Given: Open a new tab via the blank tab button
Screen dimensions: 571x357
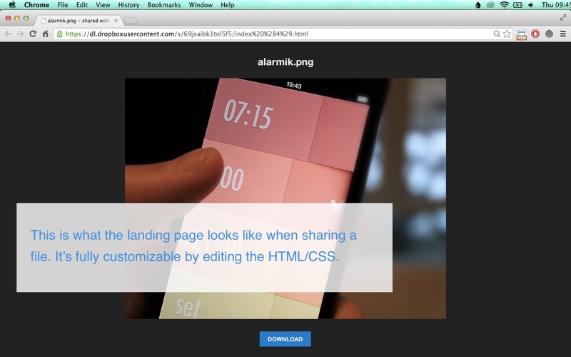Looking at the screenshot, I should (131, 21).
